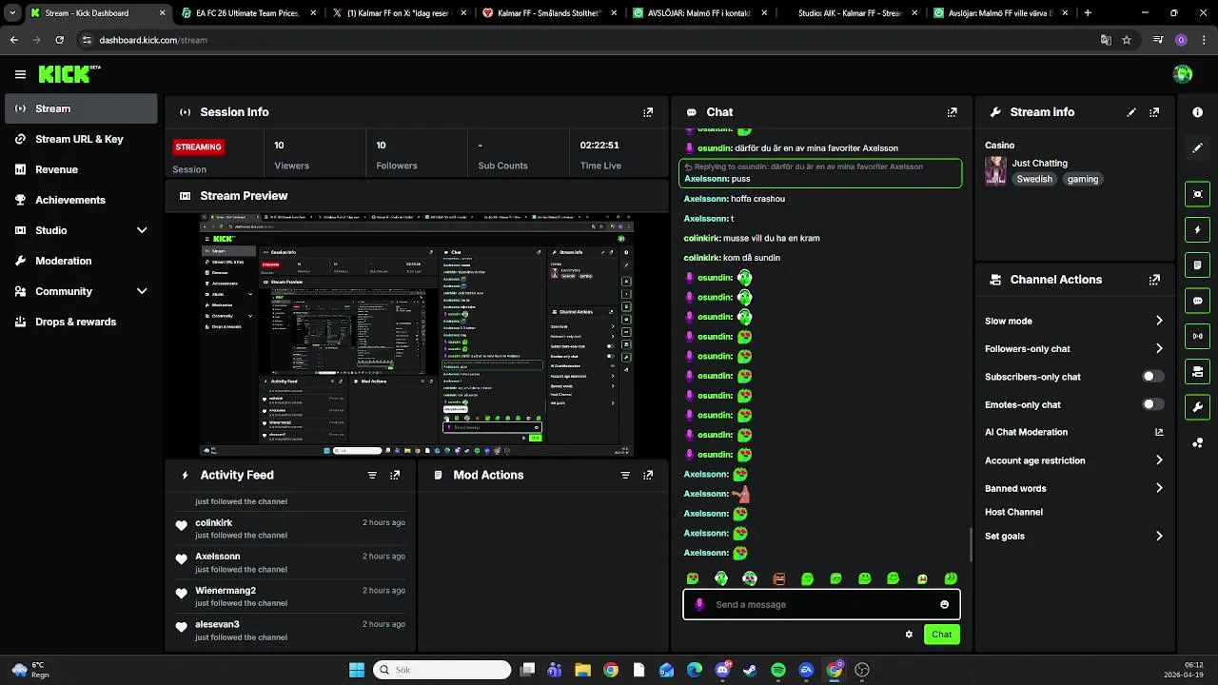Pop out the Session Info panel
Image resolution: width=1218 pixels, height=685 pixels.
click(x=648, y=112)
